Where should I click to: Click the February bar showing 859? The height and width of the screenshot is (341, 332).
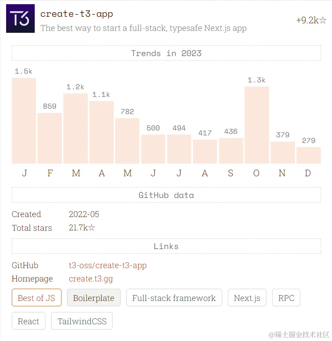click(50, 138)
